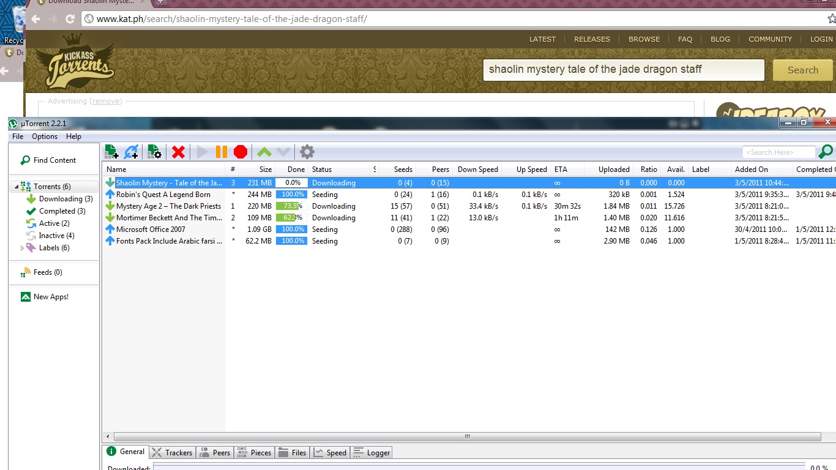
Task: Click the New Apps icon in sidebar
Action: pyautogui.click(x=25, y=297)
